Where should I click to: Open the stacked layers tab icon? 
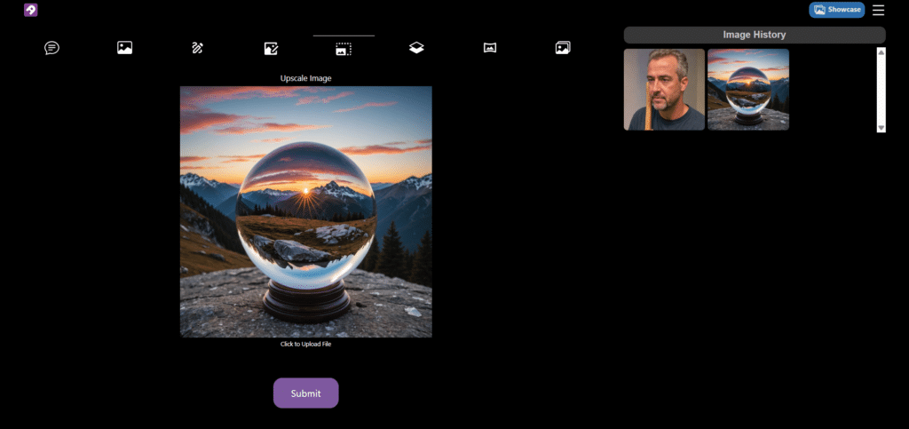[x=416, y=48]
